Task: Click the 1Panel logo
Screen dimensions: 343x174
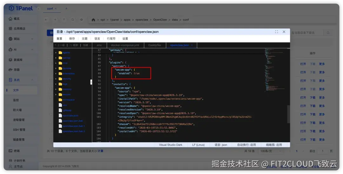Action: click(21, 8)
